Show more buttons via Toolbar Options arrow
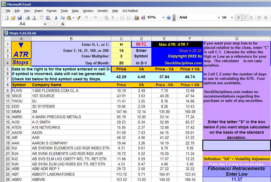The image size is (271, 182). pyautogui.click(x=174, y=18)
